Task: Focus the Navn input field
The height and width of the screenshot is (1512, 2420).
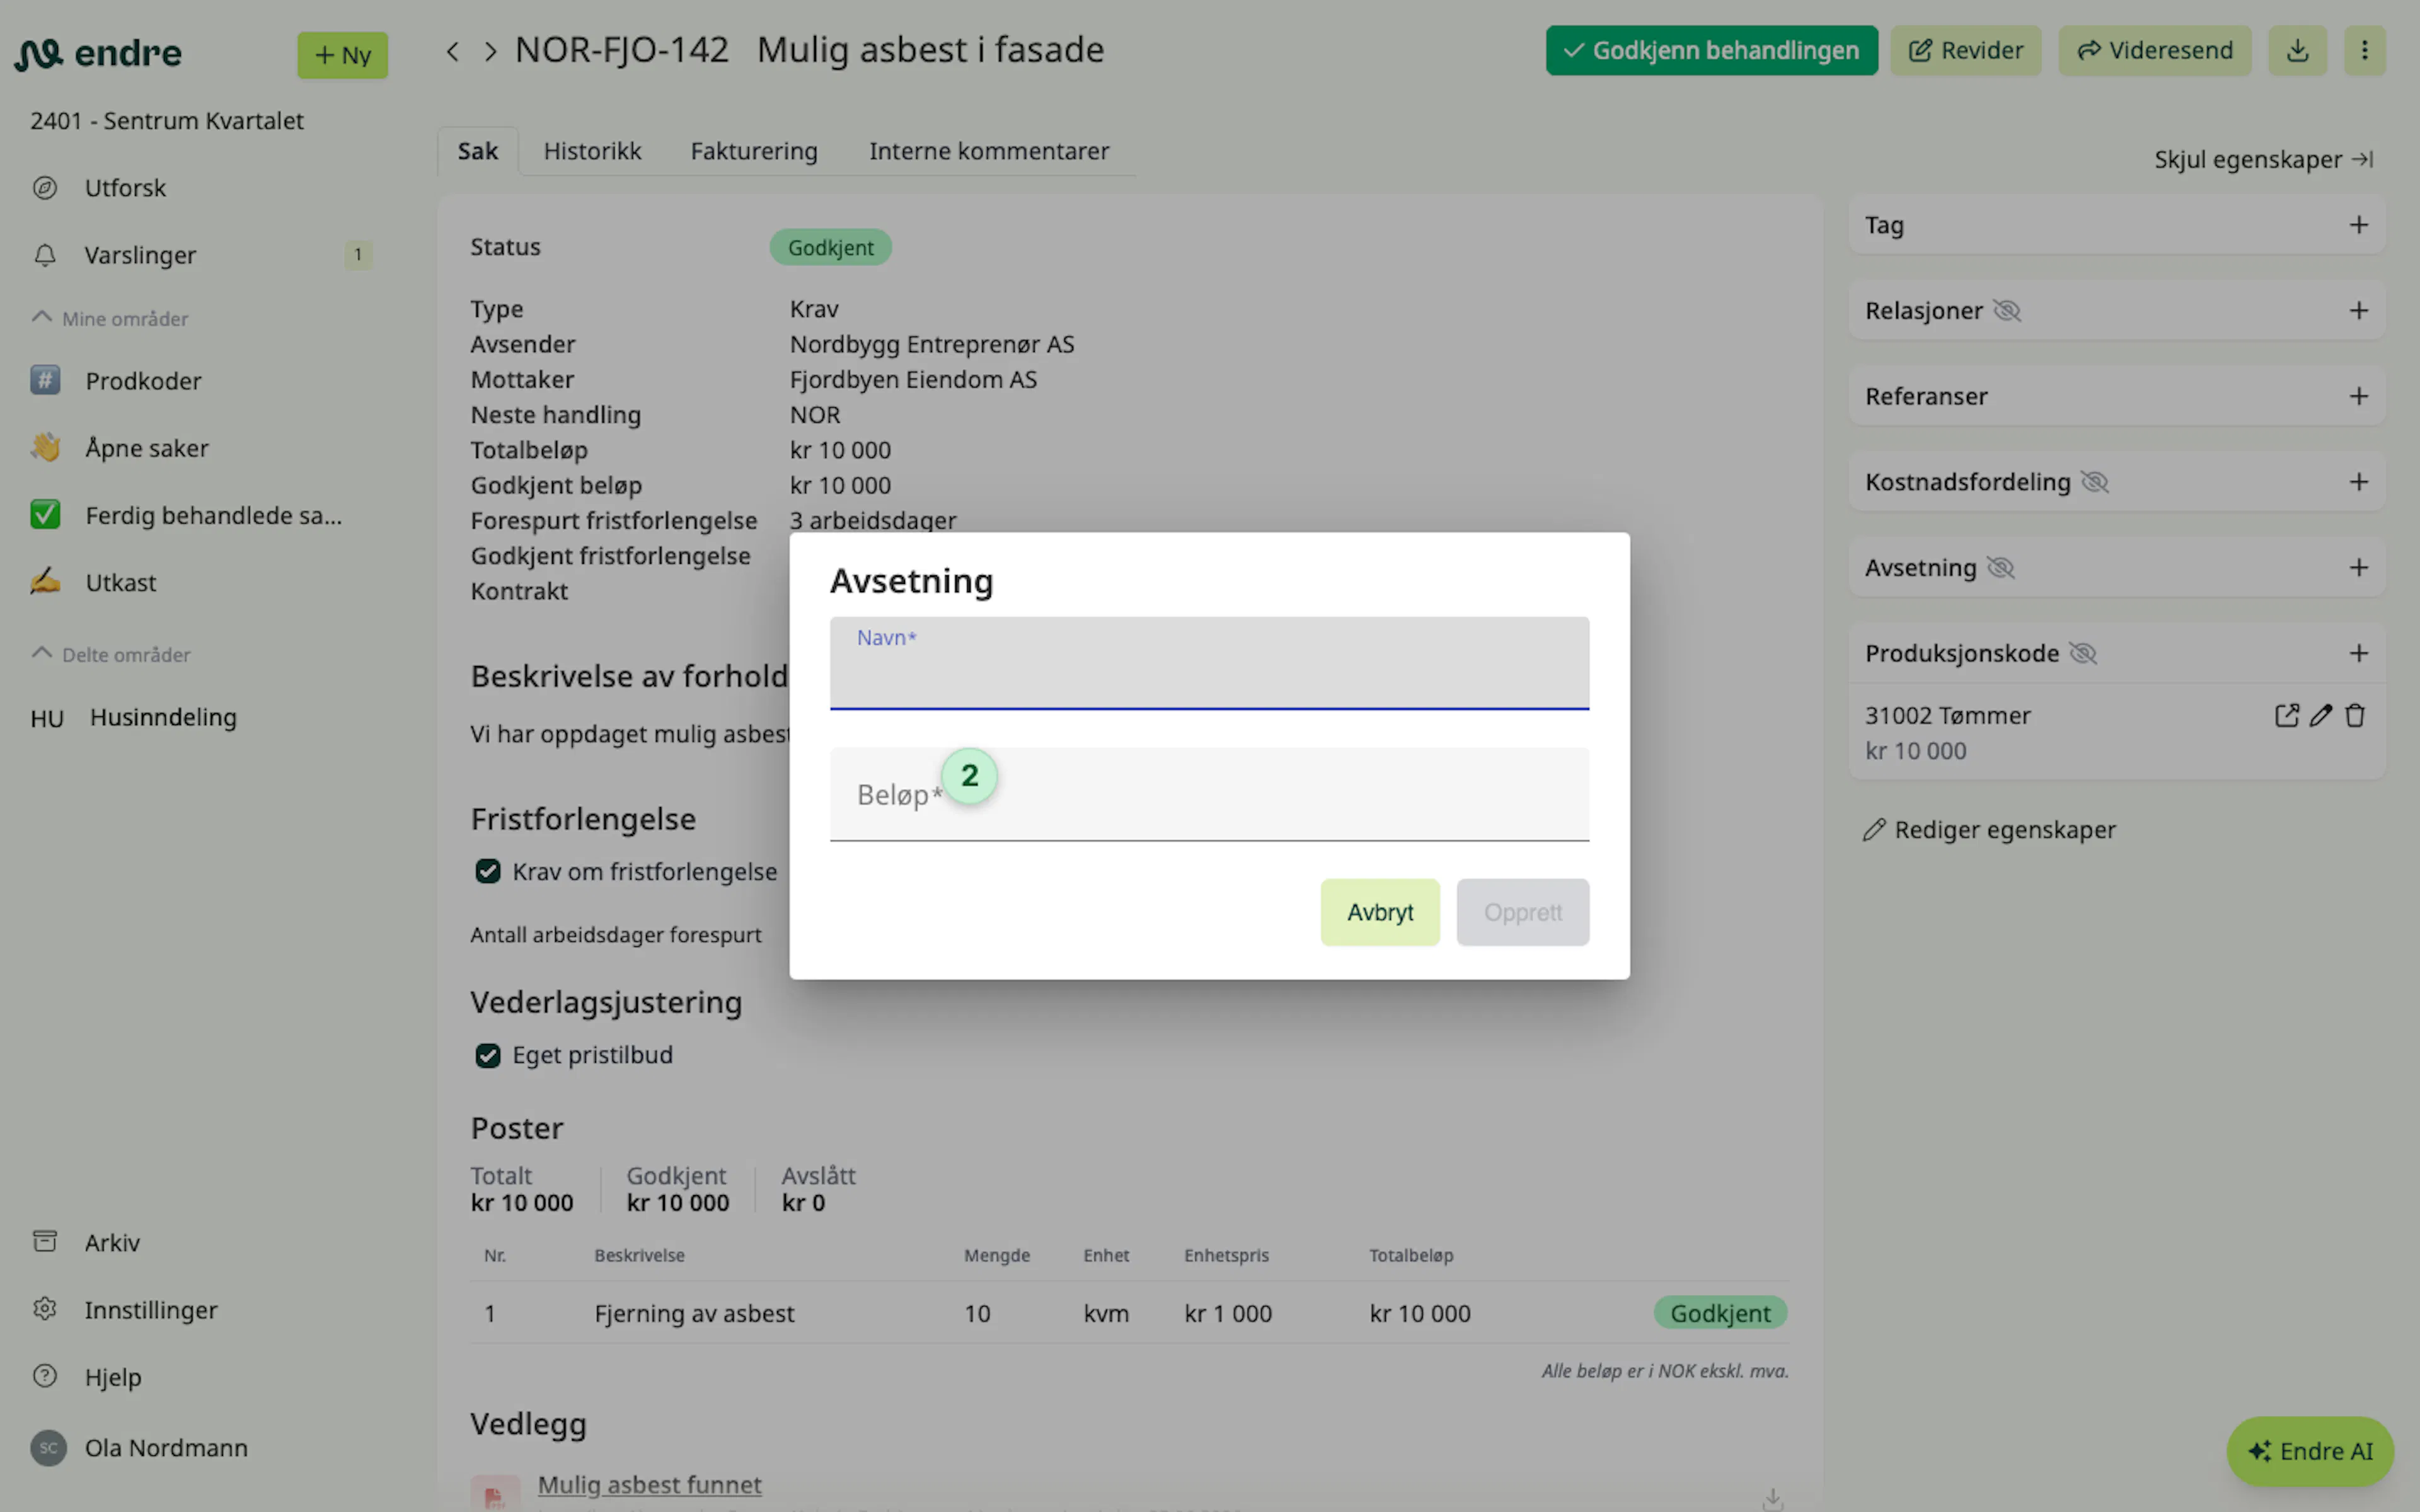Action: 1209,663
